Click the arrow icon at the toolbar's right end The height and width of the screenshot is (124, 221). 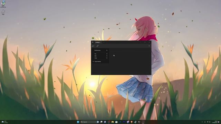(149, 46)
